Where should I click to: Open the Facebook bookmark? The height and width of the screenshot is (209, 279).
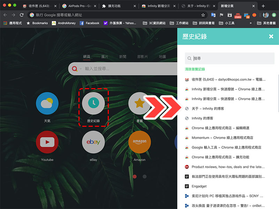[x=90, y=23]
